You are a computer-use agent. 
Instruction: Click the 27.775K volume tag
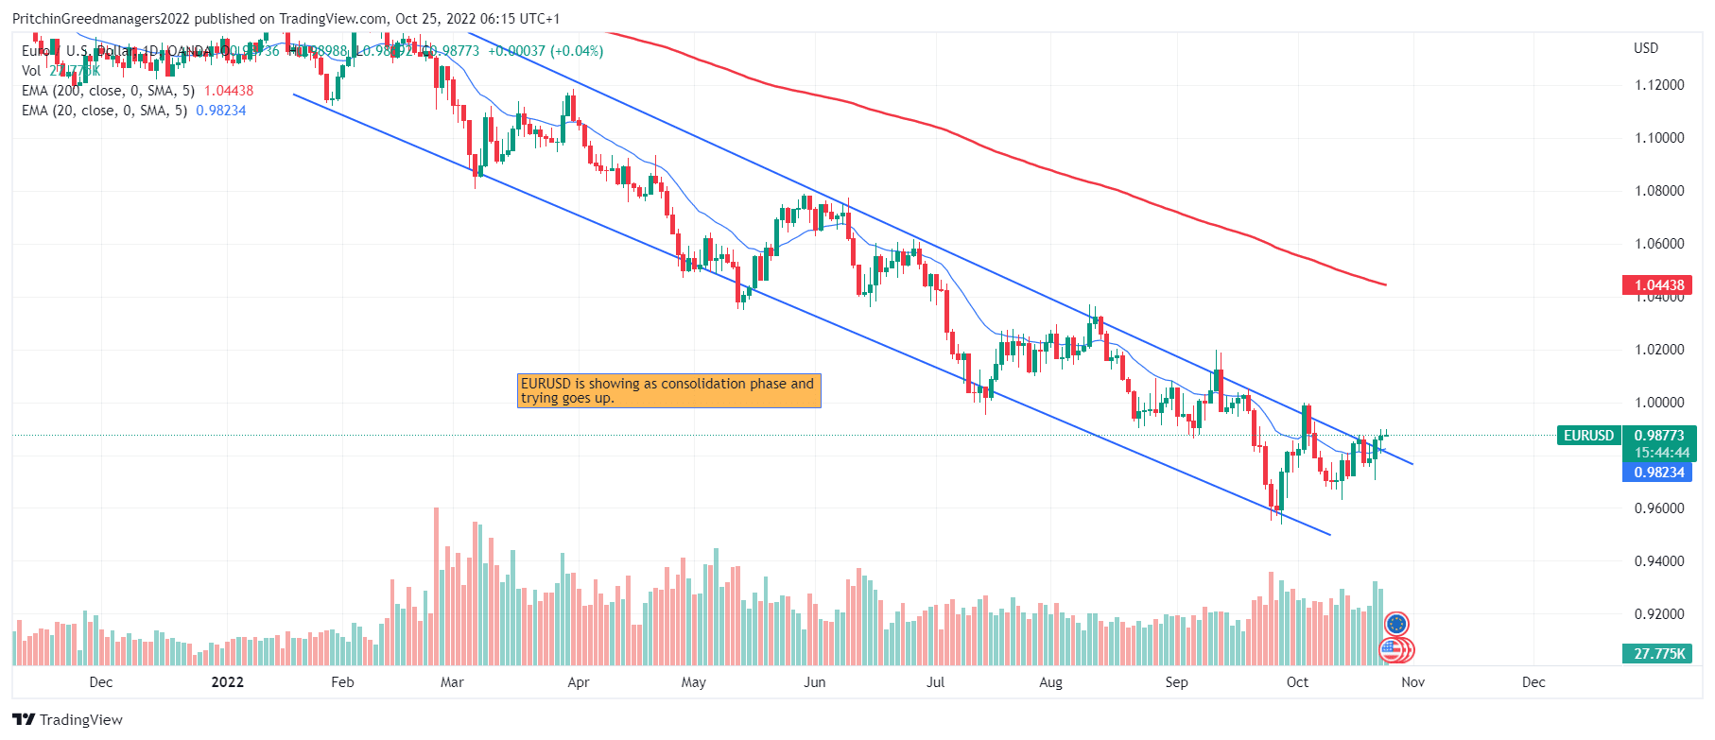tap(1656, 653)
